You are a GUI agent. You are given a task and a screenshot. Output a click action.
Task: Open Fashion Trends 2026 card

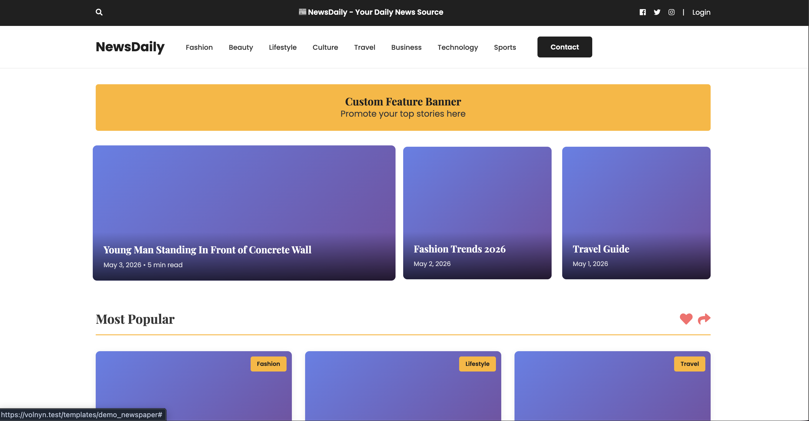[477, 213]
